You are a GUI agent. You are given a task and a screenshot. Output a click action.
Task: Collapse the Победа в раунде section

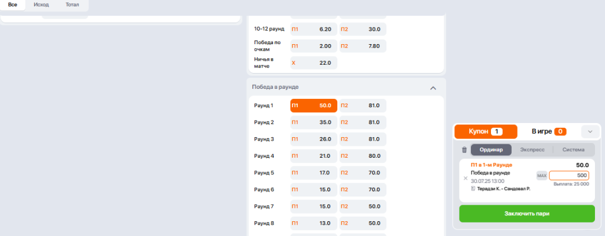coord(432,88)
